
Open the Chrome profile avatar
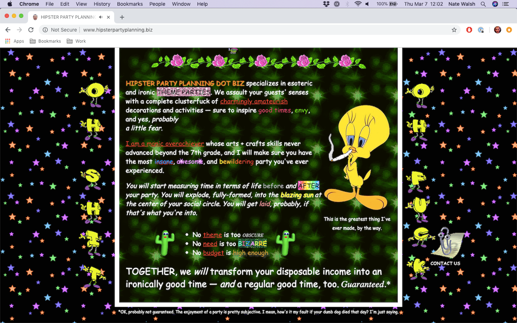coord(497,30)
